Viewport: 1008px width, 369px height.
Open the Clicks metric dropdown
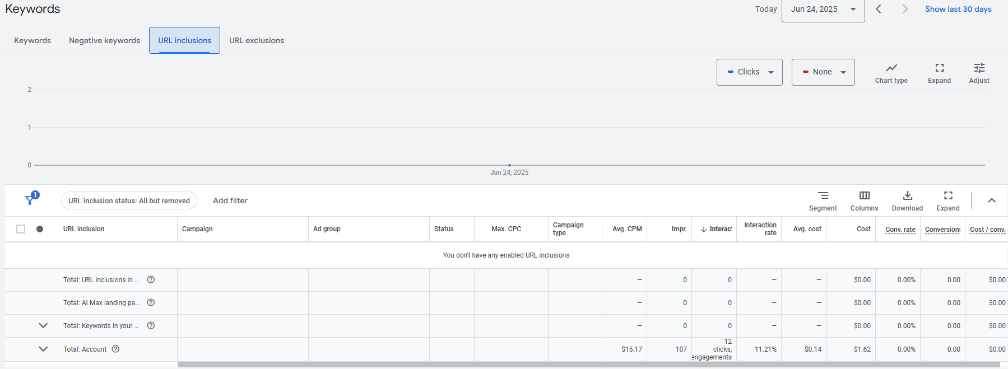click(749, 72)
